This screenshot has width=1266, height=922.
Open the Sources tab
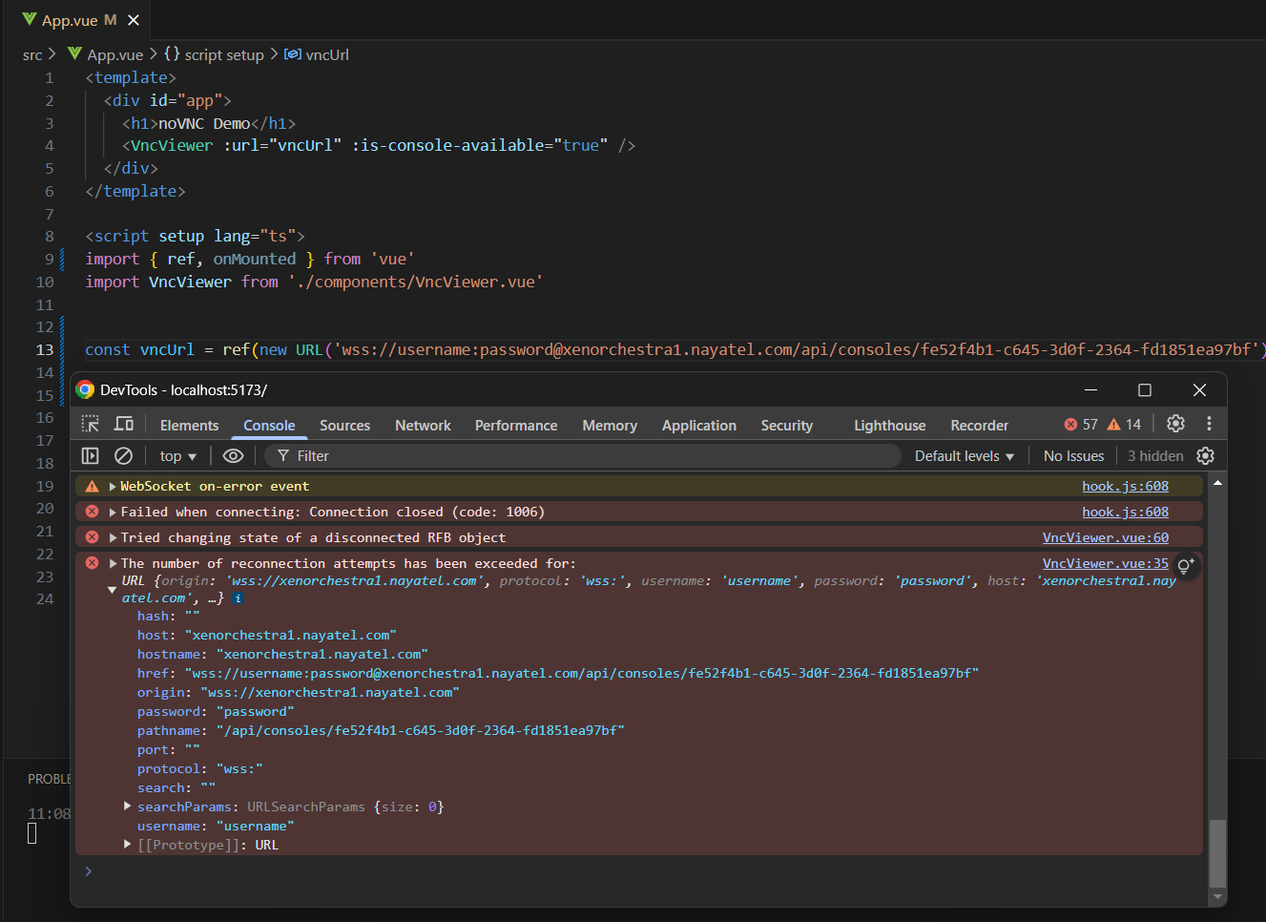tap(344, 426)
